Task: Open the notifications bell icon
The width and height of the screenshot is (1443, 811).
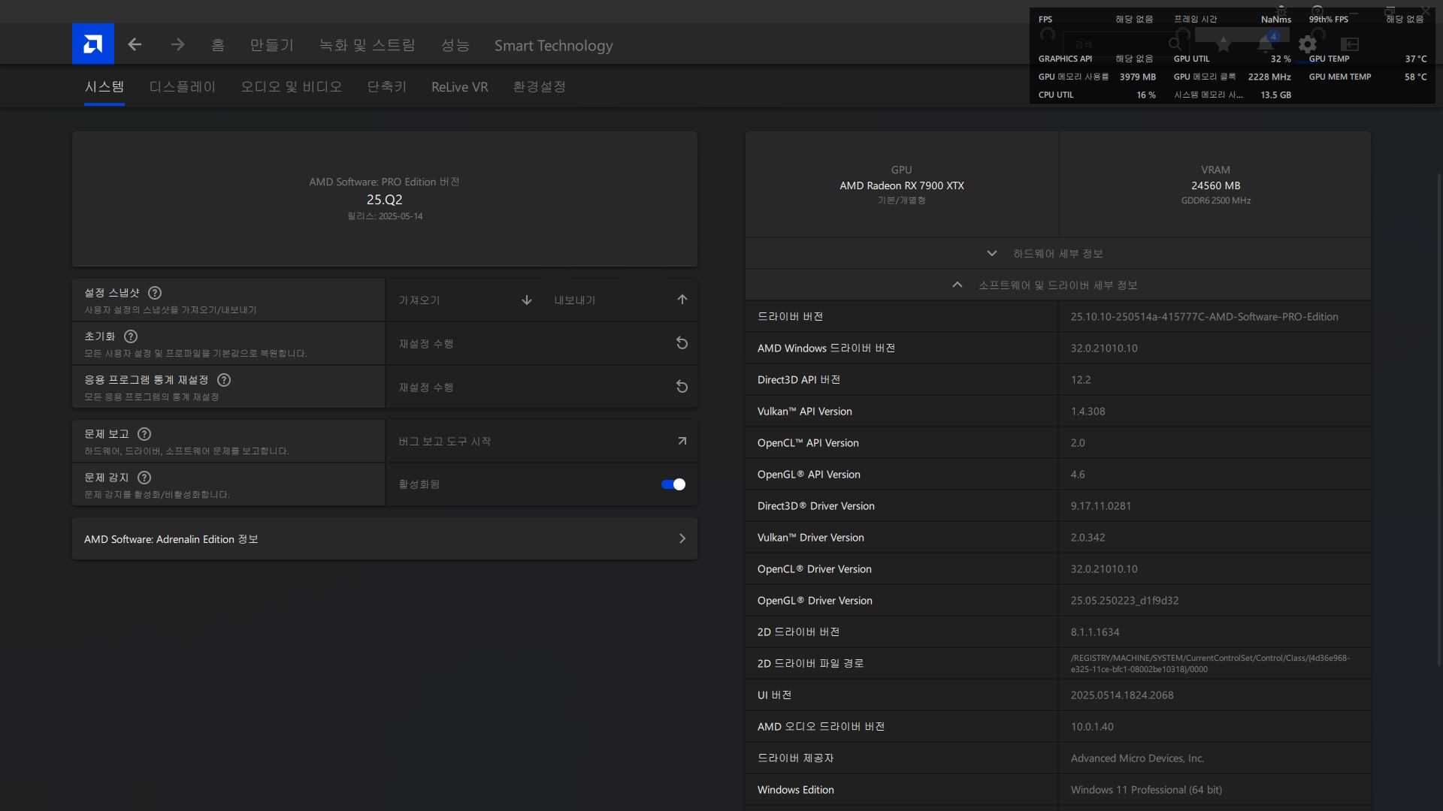Action: 1266,44
